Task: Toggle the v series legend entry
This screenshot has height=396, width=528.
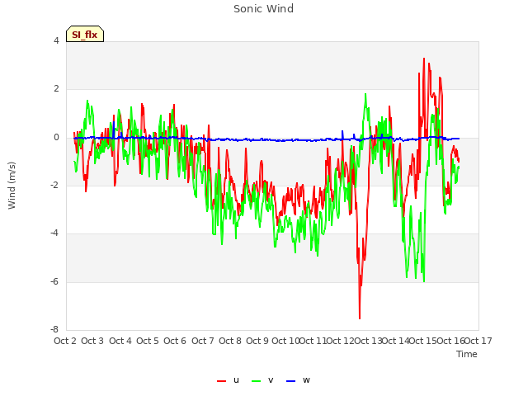Action: pyautogui.click(x=262, y=380)
